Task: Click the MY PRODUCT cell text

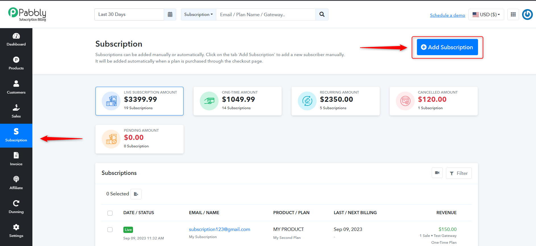Action: tap(288, 229)
